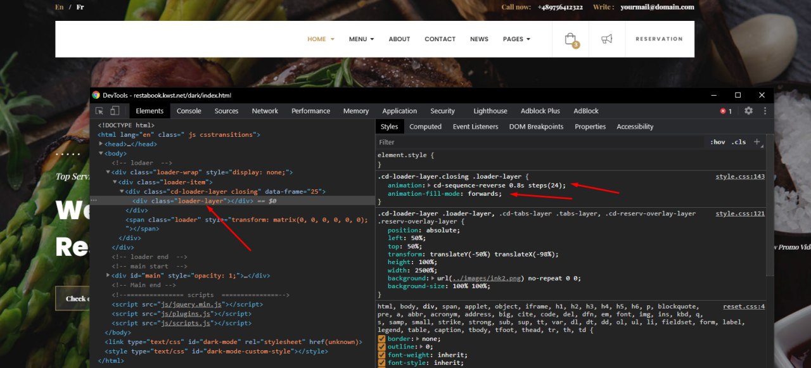Image resolution: width=811 pixels, height=368 pixels.
Task: Toggle the outline: 0 checkbox
Action: (381, 346)
